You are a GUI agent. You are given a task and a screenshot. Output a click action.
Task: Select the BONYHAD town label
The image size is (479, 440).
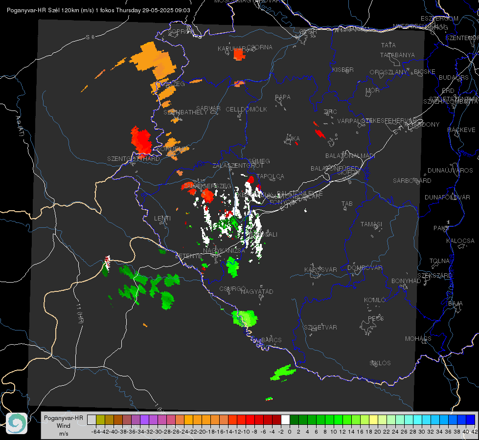(406, 281)
